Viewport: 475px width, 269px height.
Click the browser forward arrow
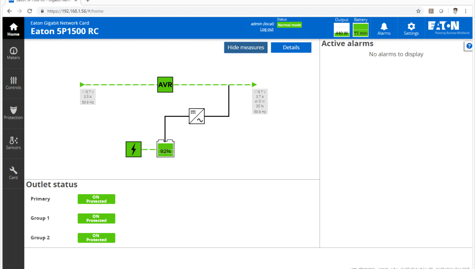coord(20,11)
